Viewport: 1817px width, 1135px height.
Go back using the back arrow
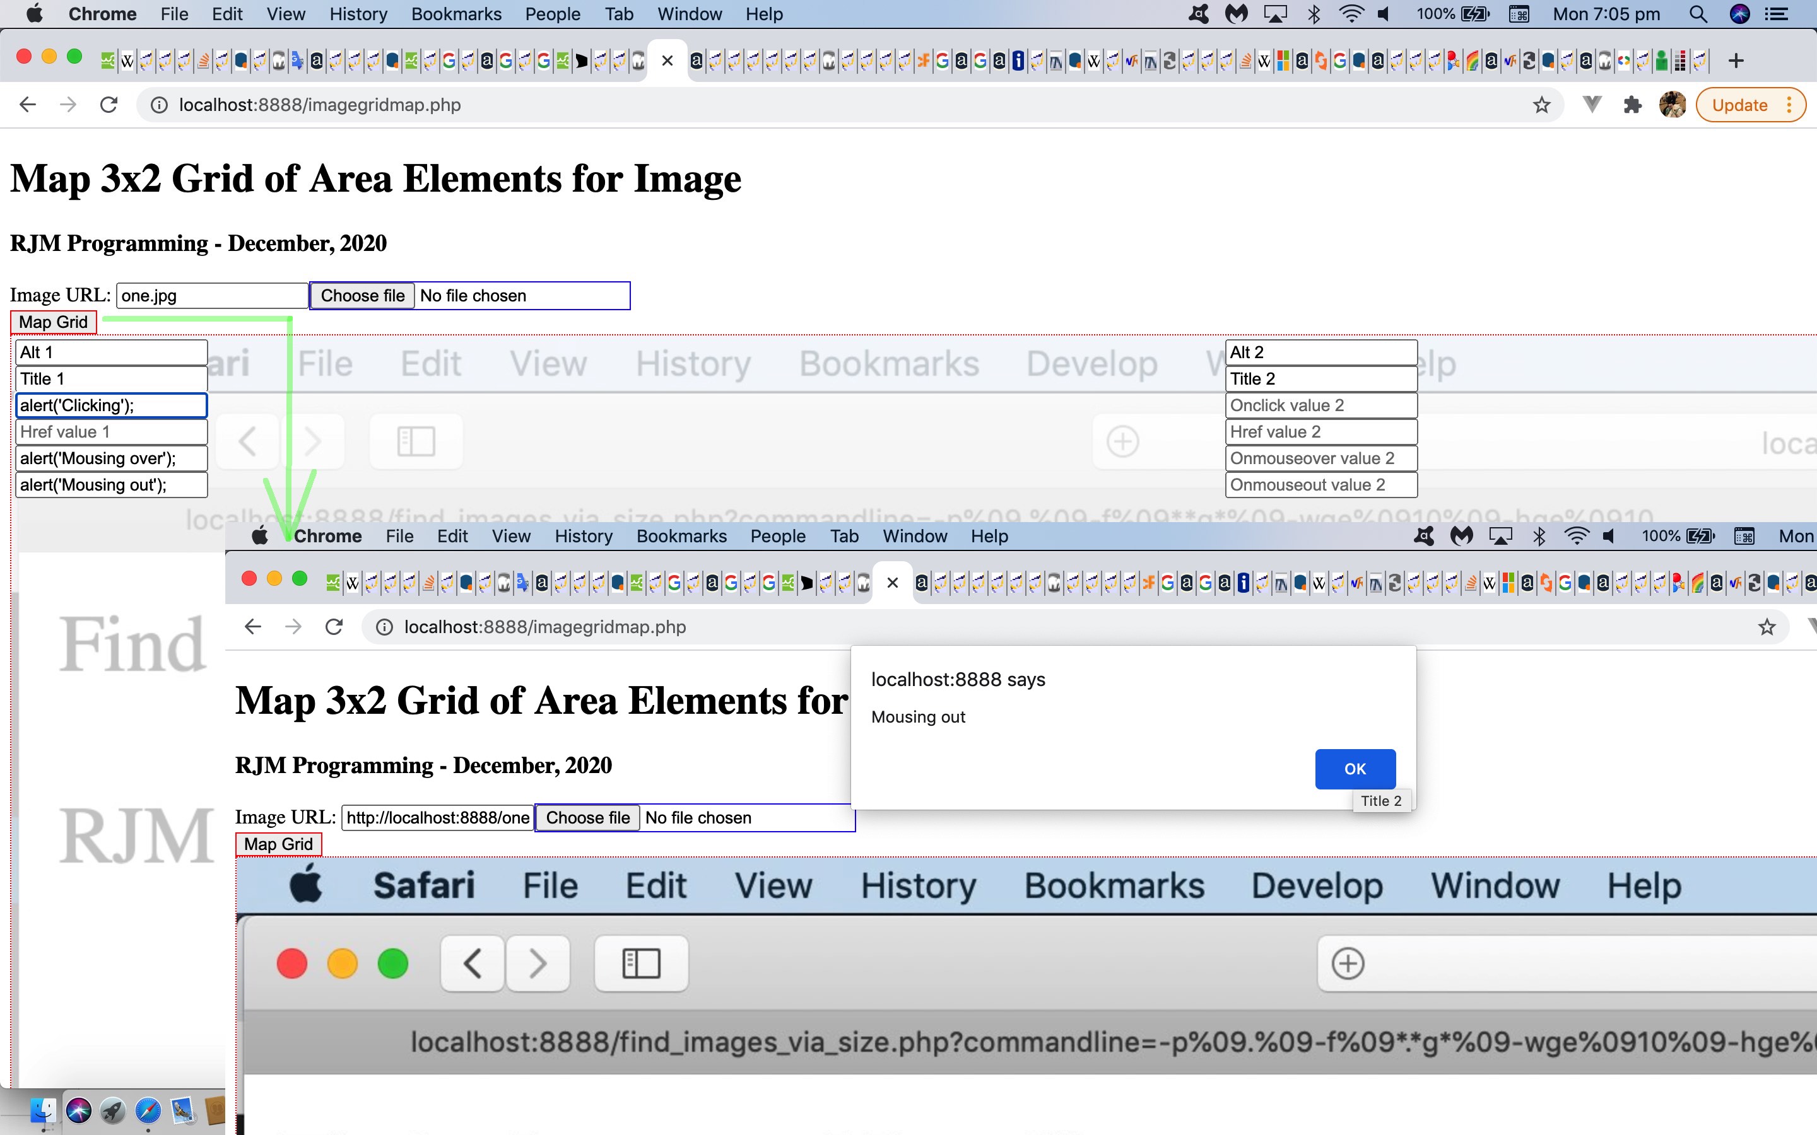(28, 105)
